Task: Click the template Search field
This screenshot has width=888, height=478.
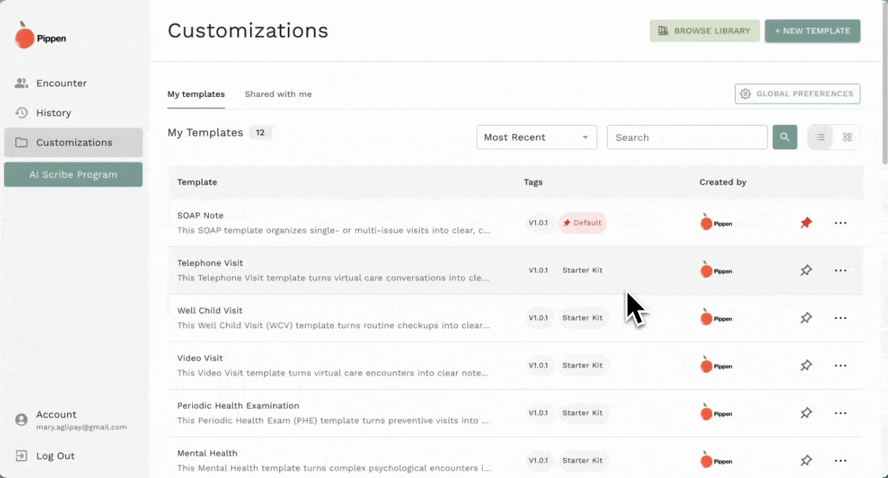Action: click(x=687, y=137)
